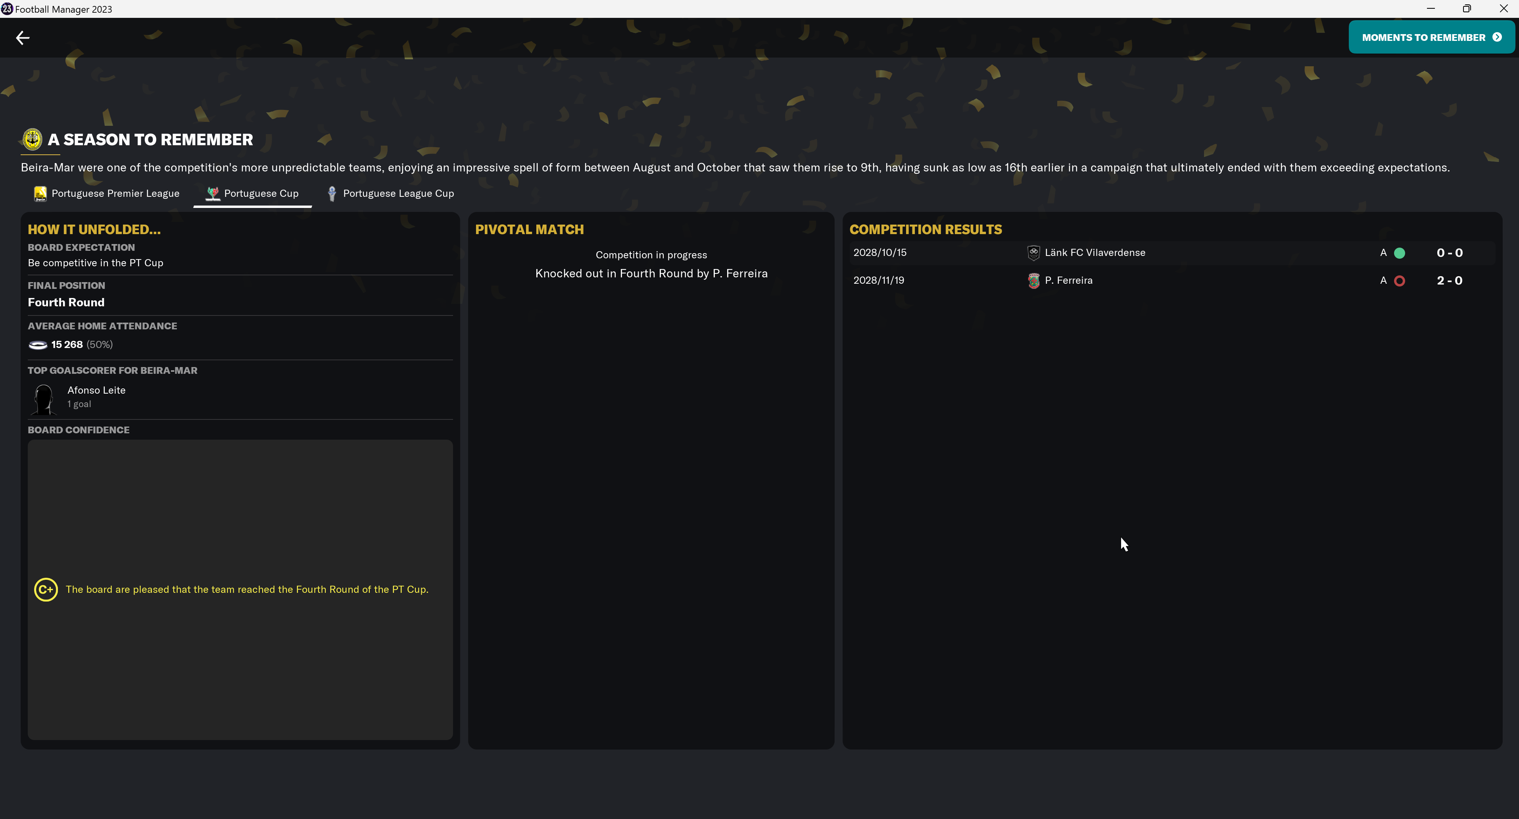The image size is (1519, 819).
Task: Select the 2028/10/15 fixture date
Action: pyautogui.click(x=880, y=252)
